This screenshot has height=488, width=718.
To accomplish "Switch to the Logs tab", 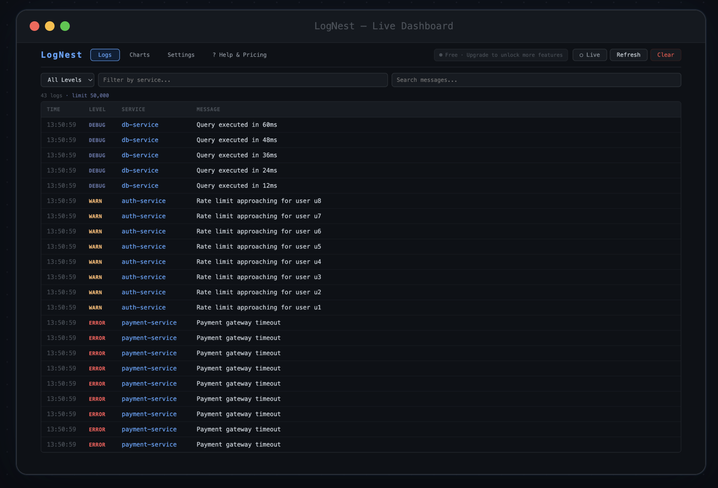I will click(x=105, y=55).
